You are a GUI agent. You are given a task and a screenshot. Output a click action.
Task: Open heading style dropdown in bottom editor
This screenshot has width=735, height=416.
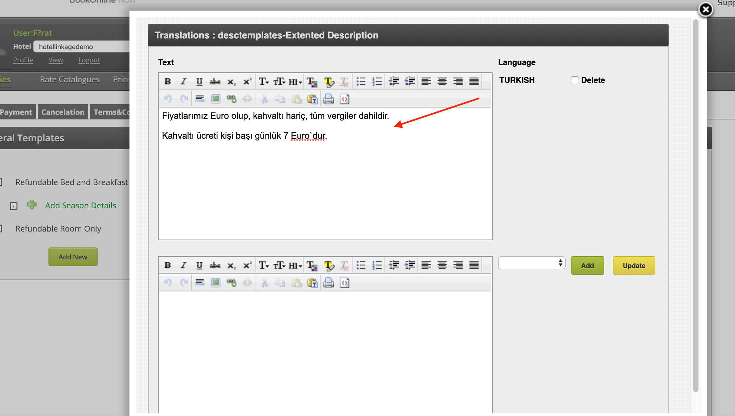coord(295,265)
